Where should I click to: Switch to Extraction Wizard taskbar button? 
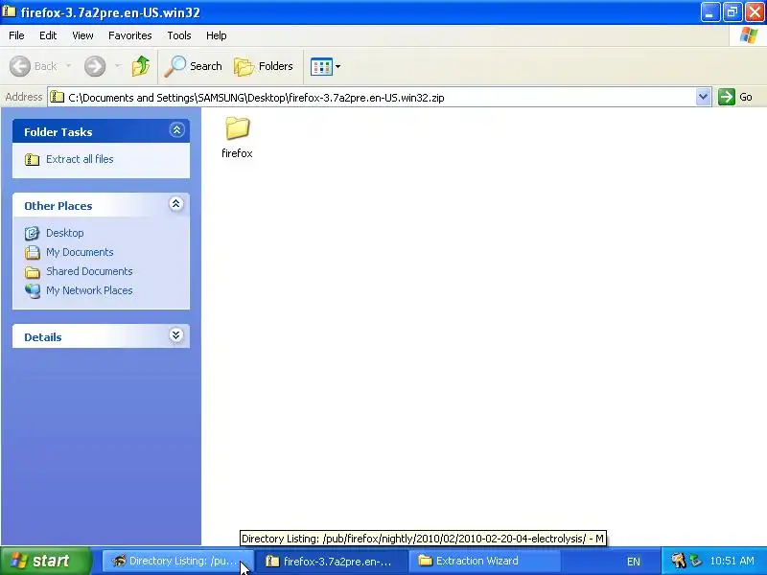(484, 561)
